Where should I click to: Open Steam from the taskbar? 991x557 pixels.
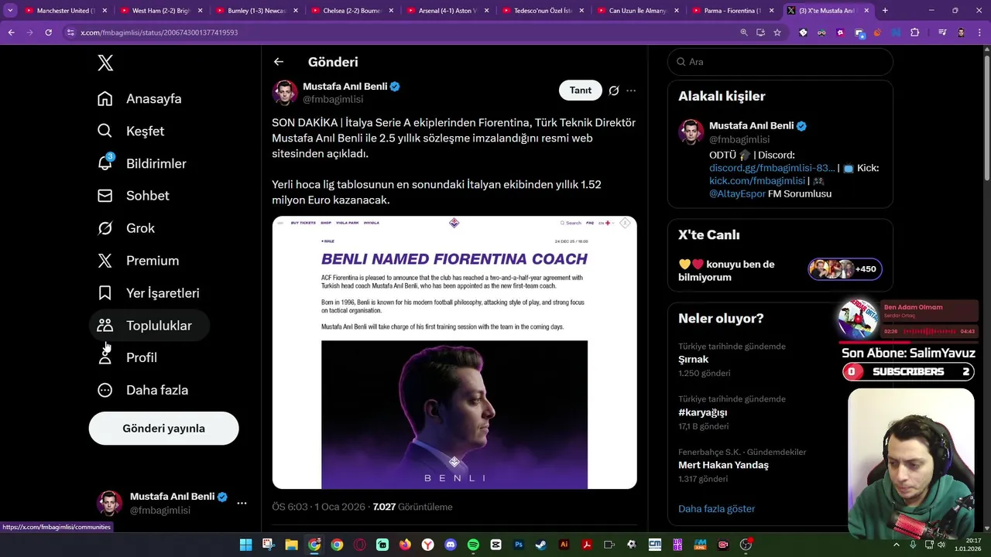click(x=541, y=545)
